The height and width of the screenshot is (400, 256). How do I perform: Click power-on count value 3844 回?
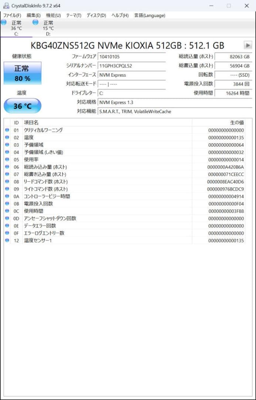(233, 84)
